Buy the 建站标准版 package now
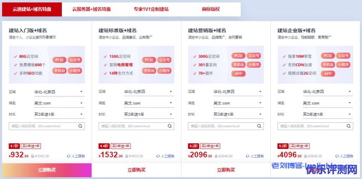This screenshot has height=179, width=362. (136, 170)
